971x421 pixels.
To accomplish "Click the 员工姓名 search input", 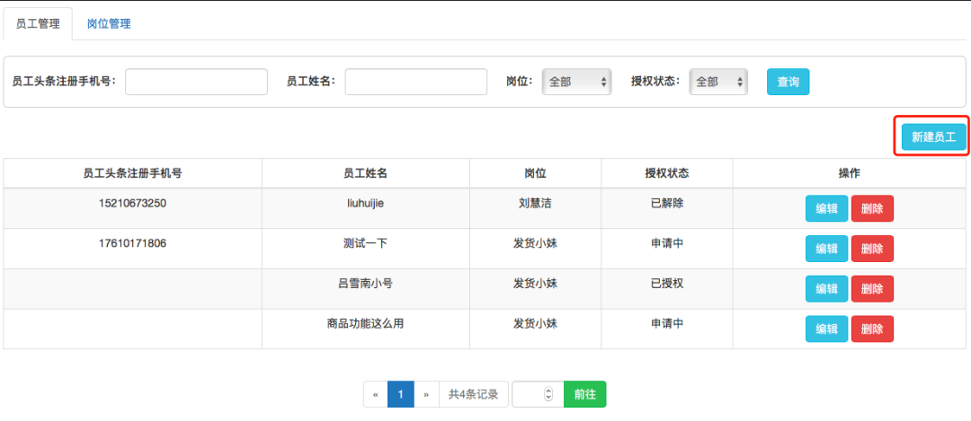I will pyautogui.click(x=416, y=82).
